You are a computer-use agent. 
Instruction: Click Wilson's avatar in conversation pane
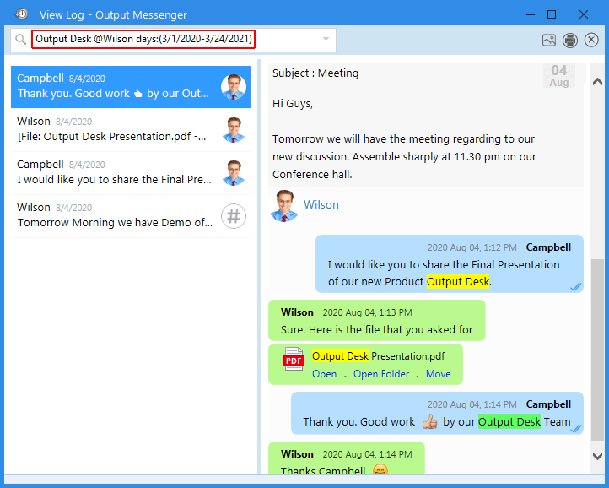[x=284, y=206]
